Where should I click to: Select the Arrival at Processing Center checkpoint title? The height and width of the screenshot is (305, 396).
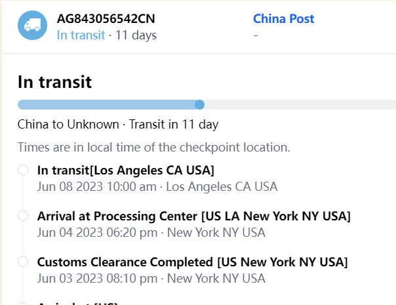pyautogui.click(x=193, y=216)
